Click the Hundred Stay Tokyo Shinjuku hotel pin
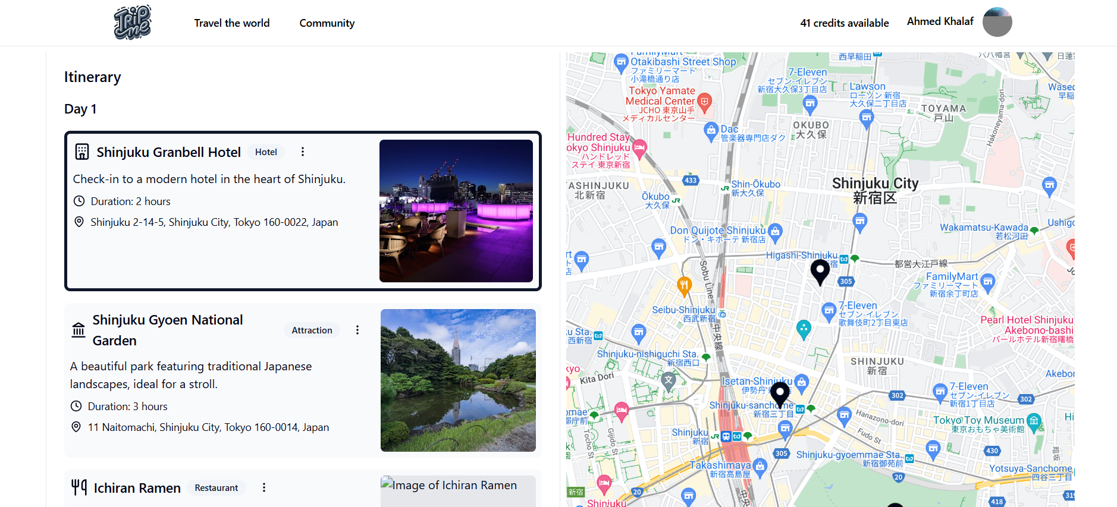 coord(639,148)
